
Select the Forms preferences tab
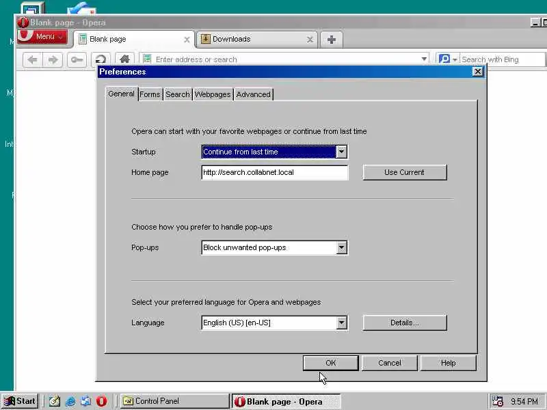150,94
